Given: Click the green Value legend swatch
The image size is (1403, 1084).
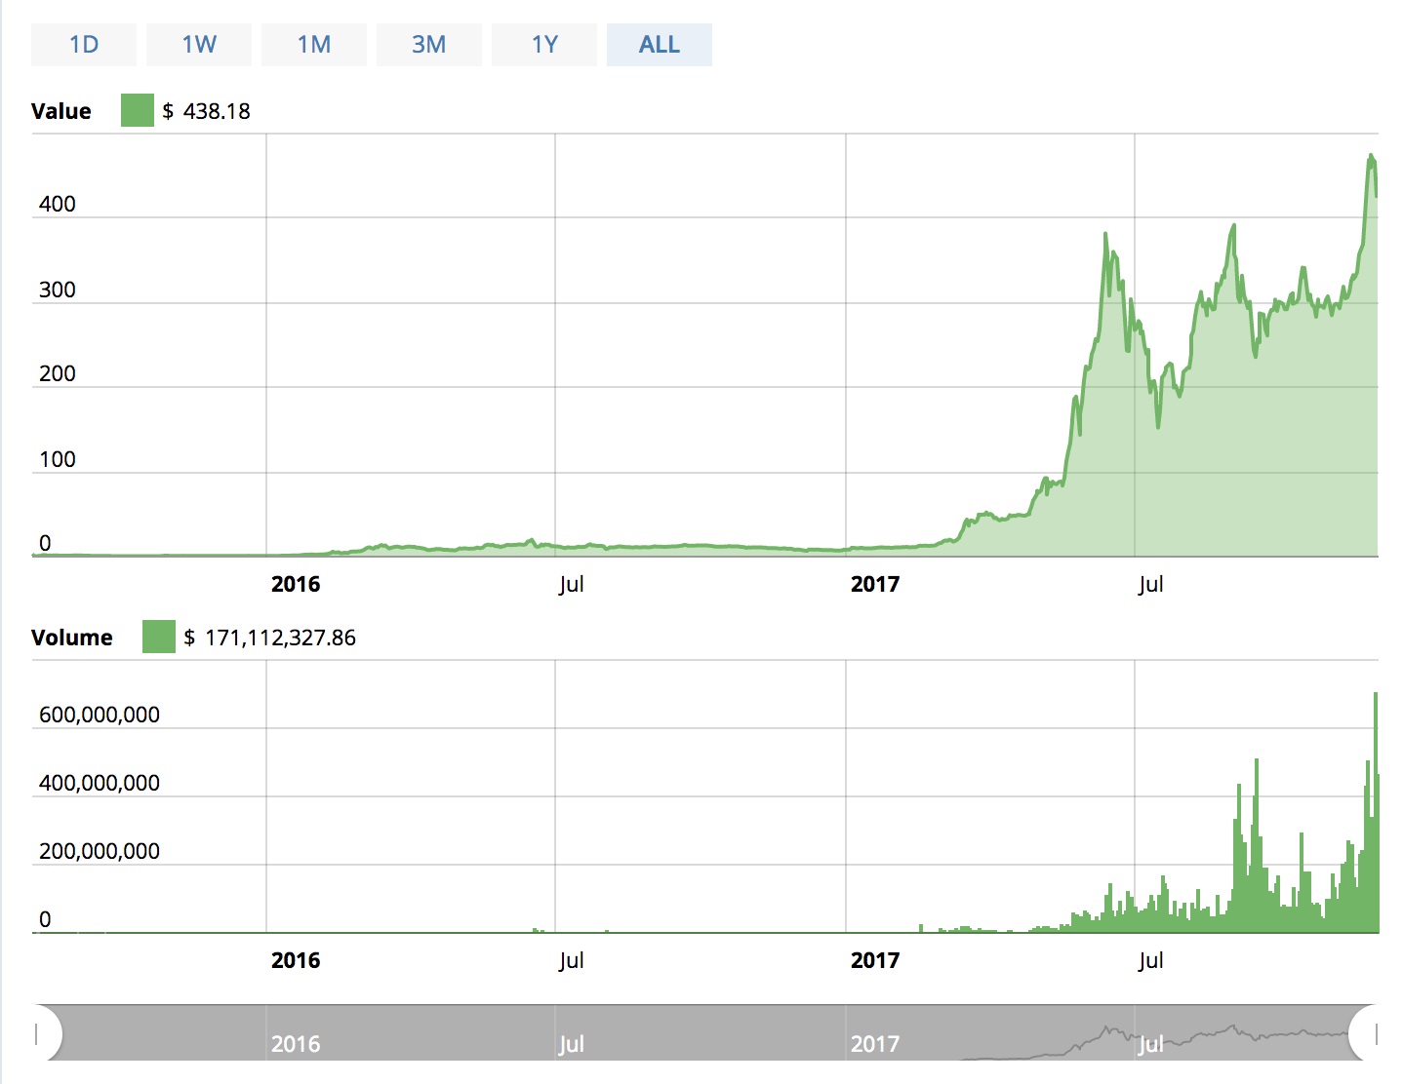Looking at the screenshot, I should [x=138, y=110].
